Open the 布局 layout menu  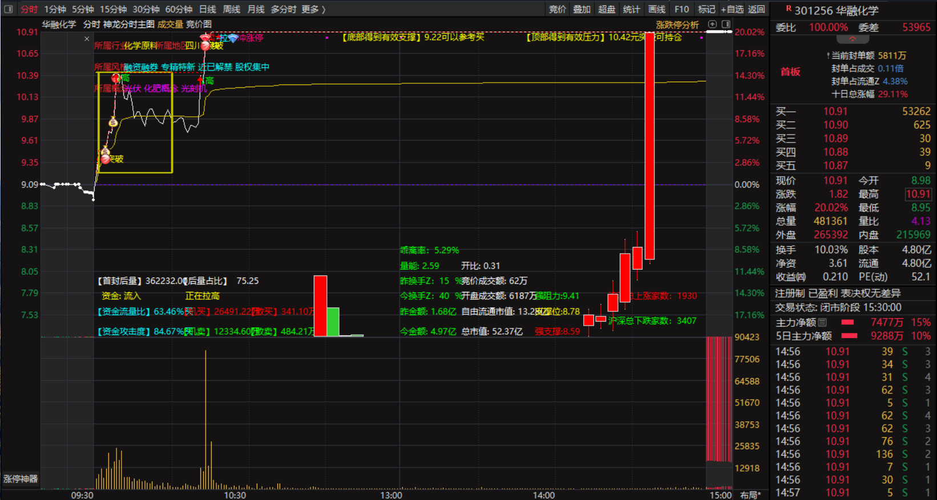pos(750,495)
